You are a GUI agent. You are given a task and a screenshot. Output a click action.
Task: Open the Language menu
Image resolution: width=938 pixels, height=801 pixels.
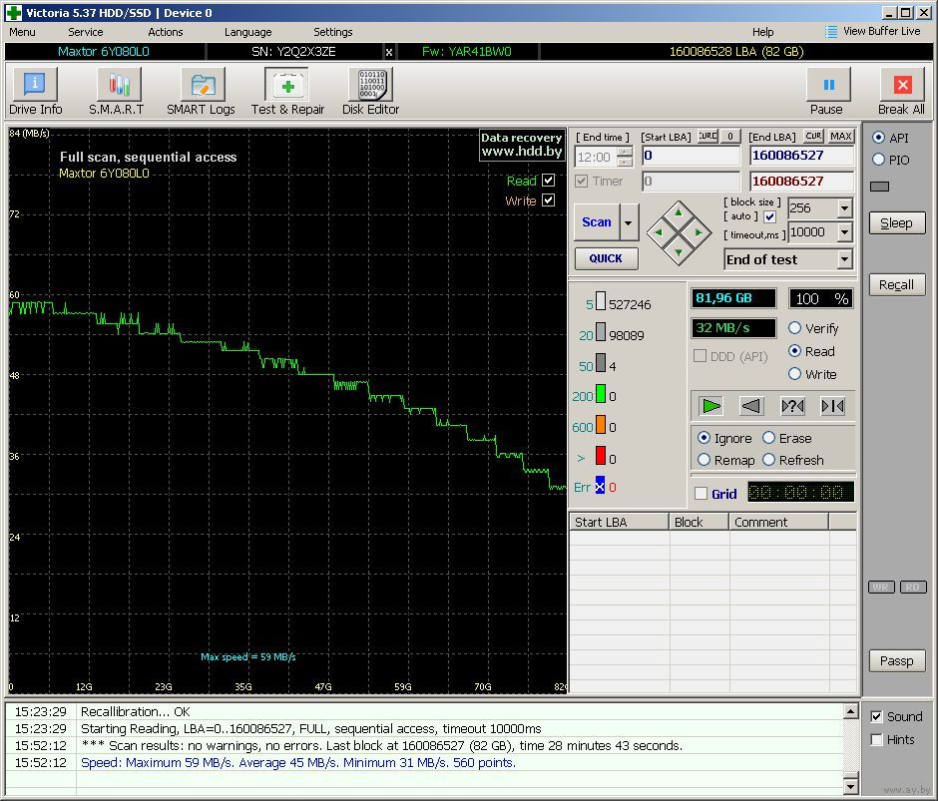tap(248, 32)
